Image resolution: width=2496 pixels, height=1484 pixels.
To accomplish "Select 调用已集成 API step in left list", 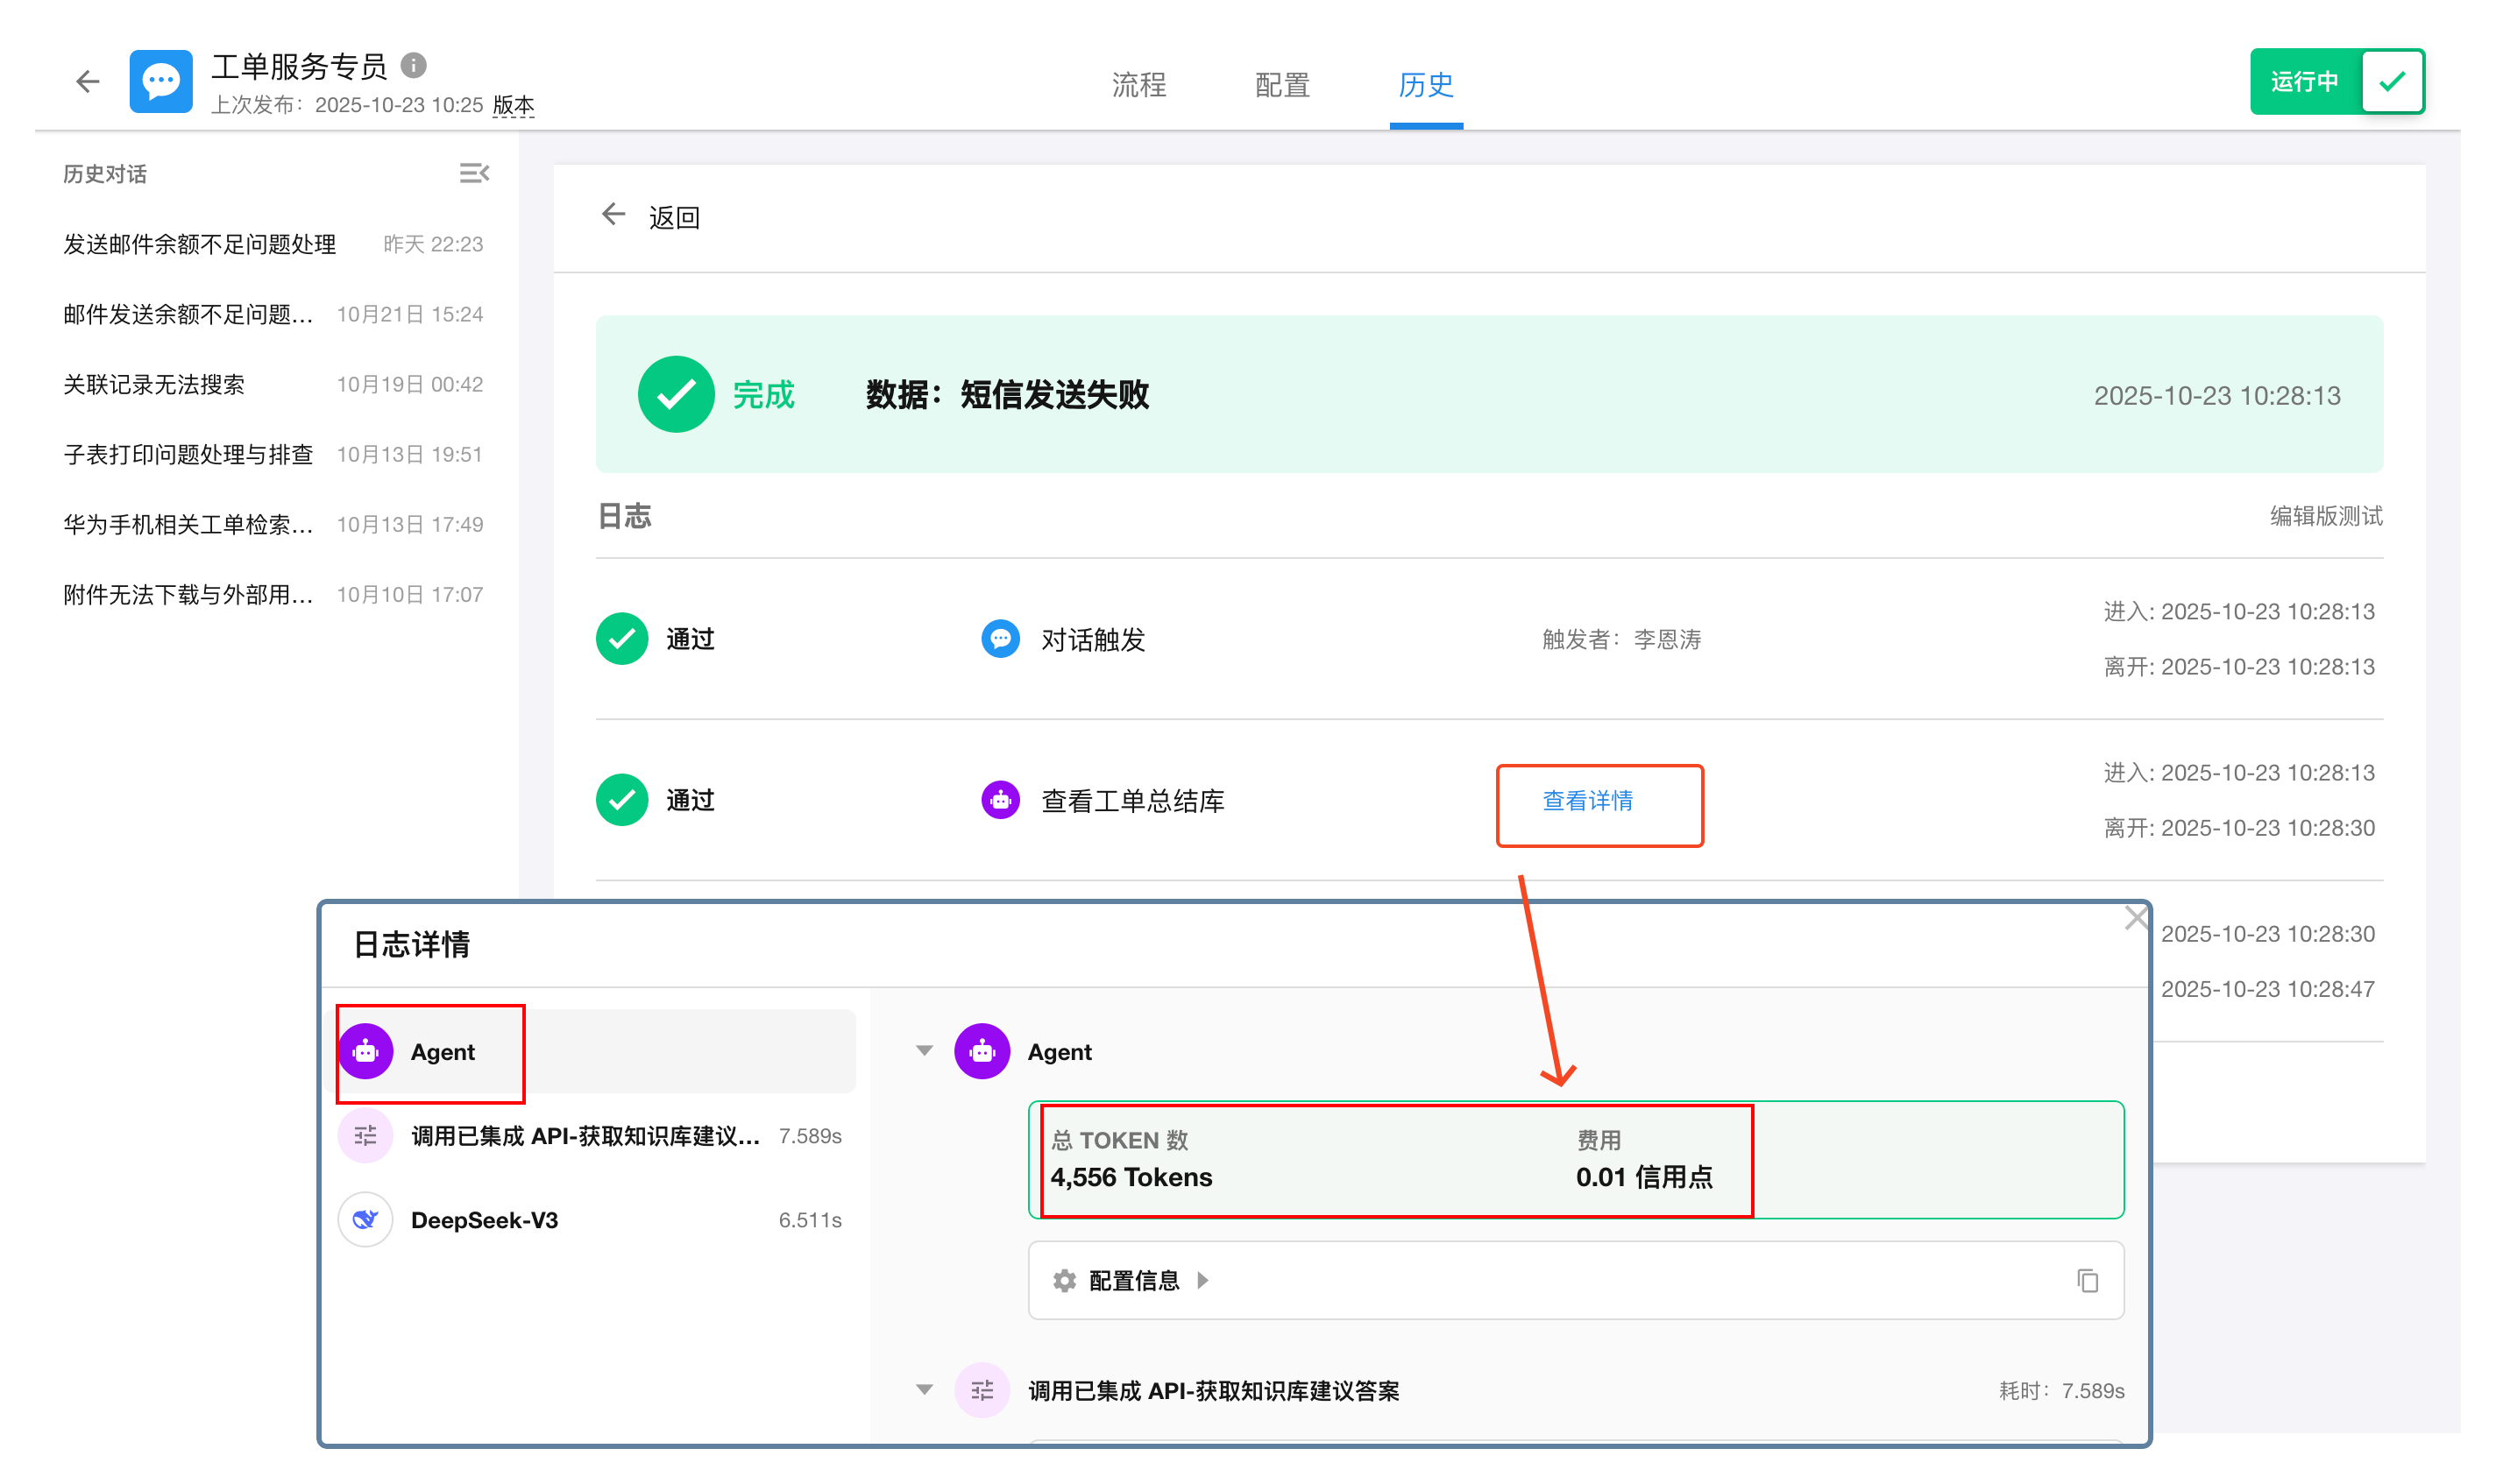I will (x=585, y=1136).
